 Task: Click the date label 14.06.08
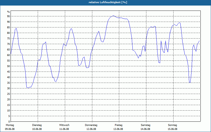(x=145, y=129)
